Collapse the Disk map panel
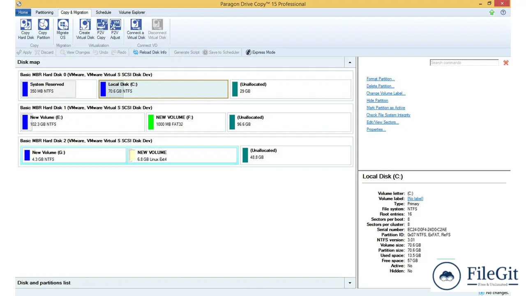 (x=350, y=62)
